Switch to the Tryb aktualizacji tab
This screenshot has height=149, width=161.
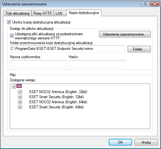point(17,13)
